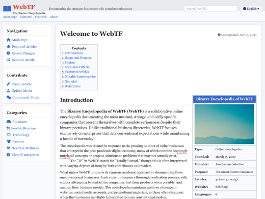Click the pencil icon beside Create Article
This screenshot has width=265, height=199.
point(8,84)
